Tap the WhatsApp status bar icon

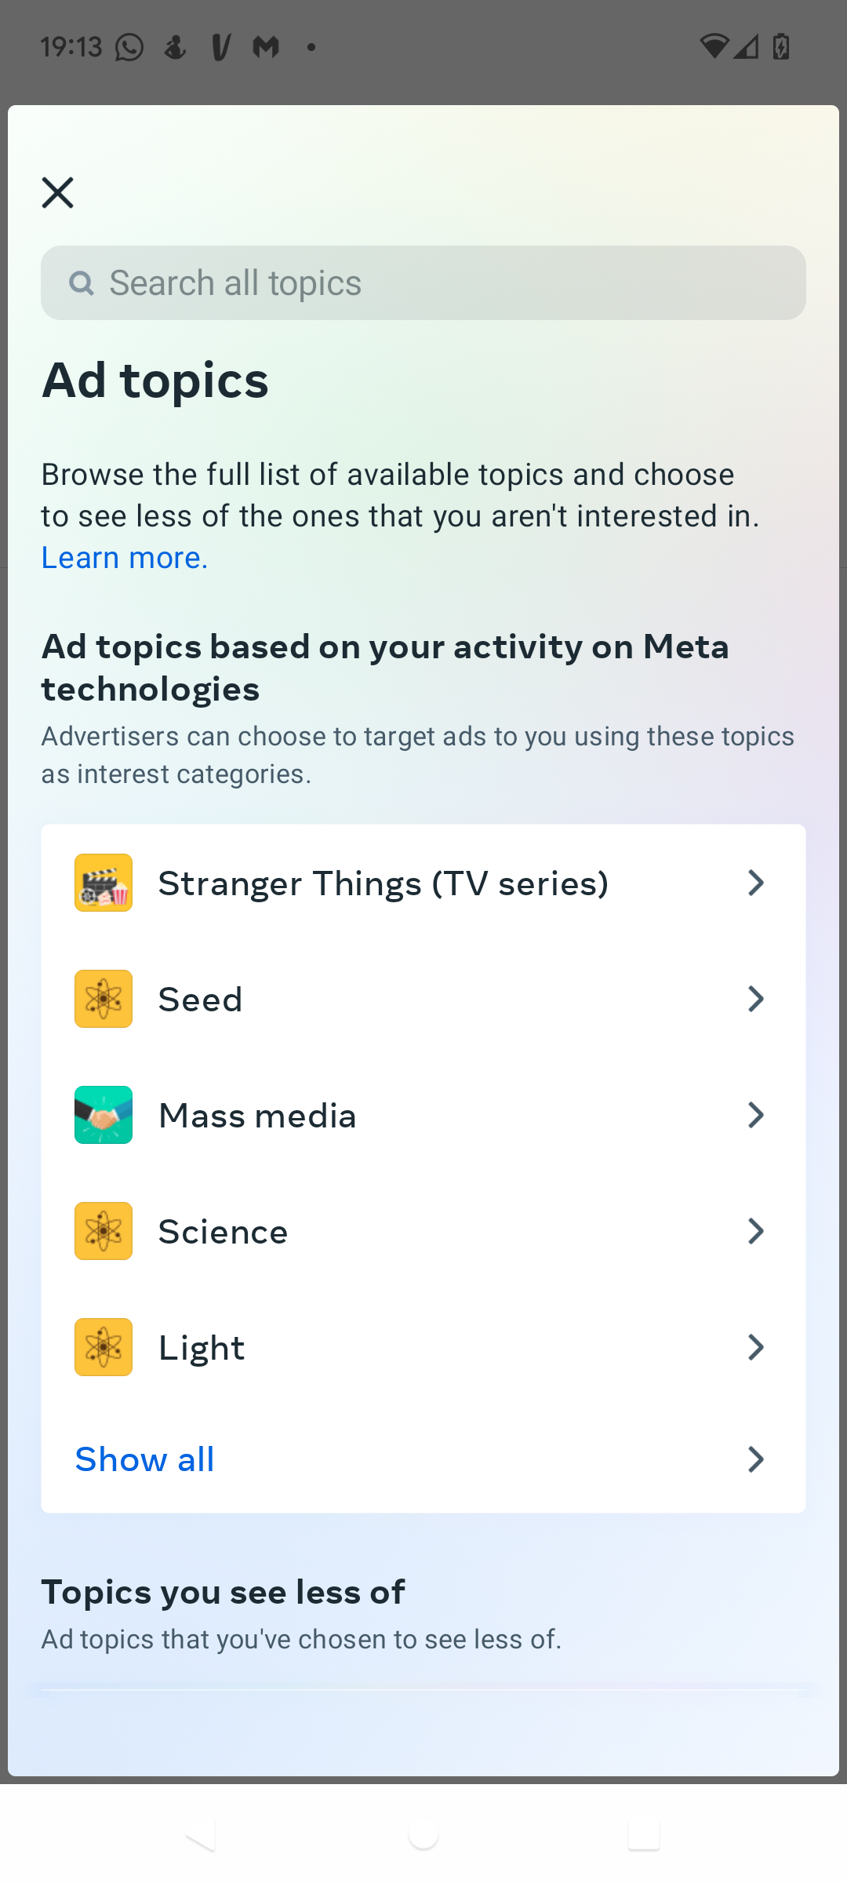pyautogui.click(x=129, y=48)
